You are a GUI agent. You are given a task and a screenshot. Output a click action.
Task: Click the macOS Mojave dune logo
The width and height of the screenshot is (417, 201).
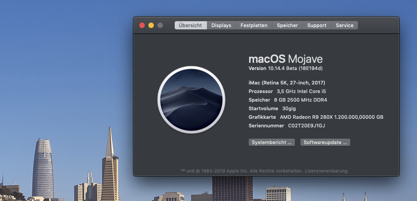191,100
